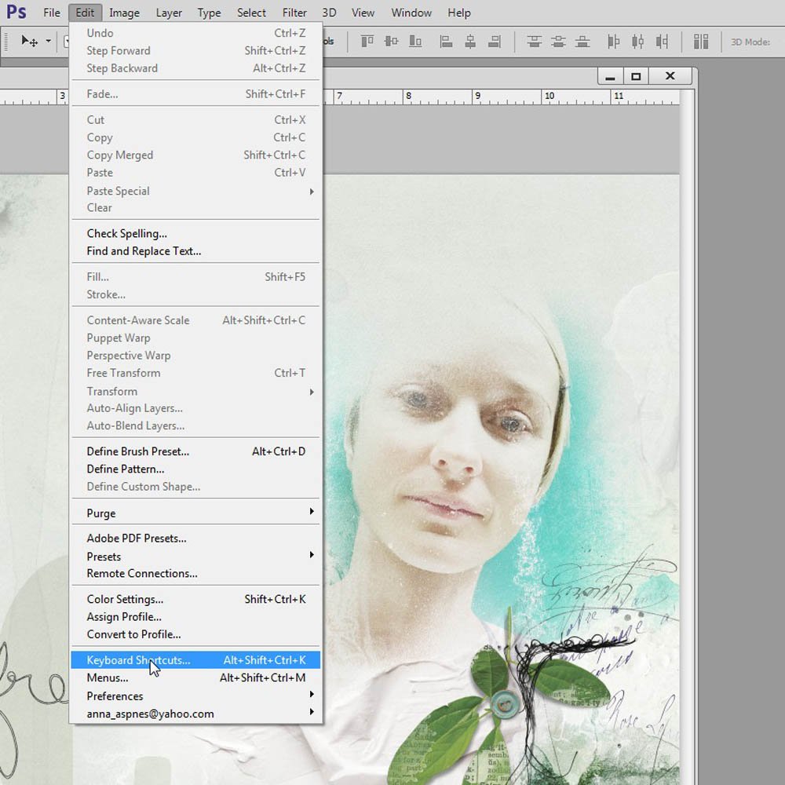
Task: Open Adobe PDF Presets...
Action: click(x=195, y=539)
